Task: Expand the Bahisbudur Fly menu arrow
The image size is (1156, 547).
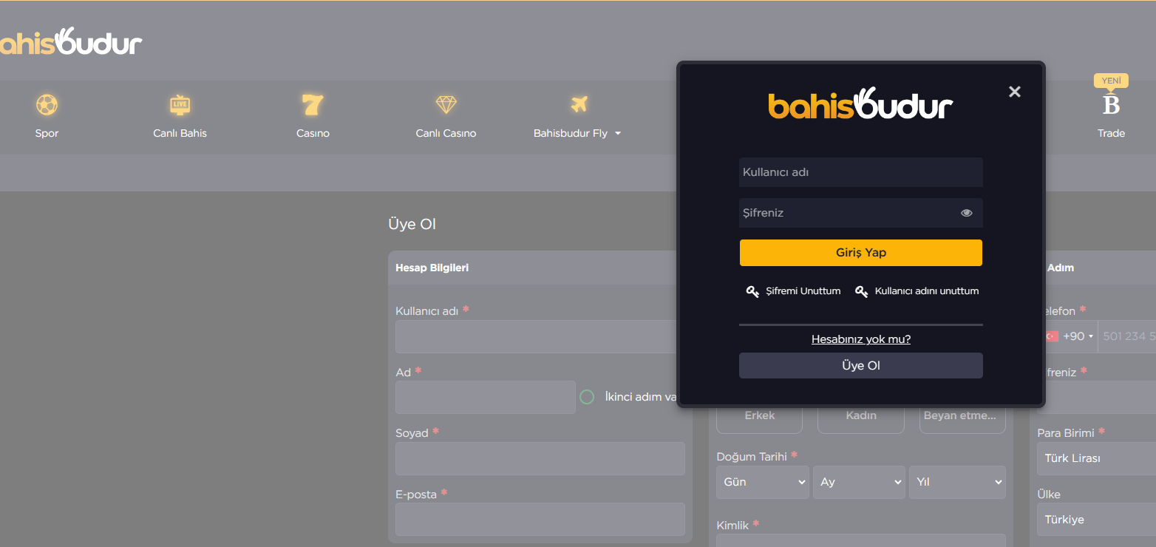Action: point(618,134)
